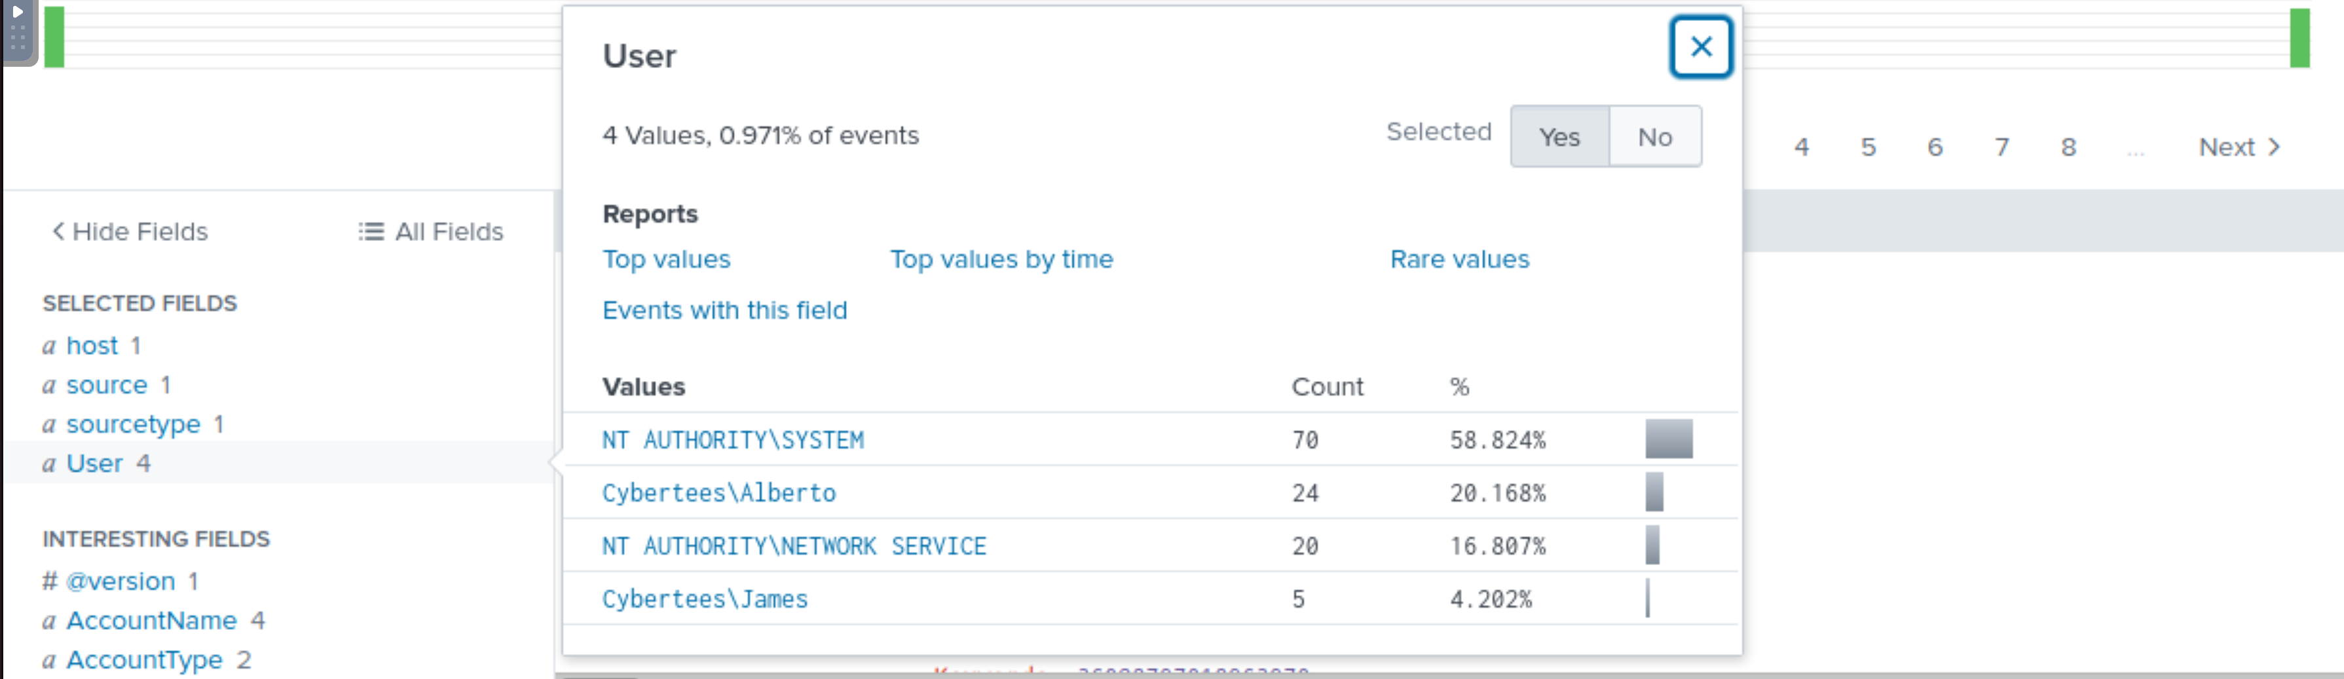This screenshot has width=2344, height=679.
Task: Click the left green timeline bar
Action: [54, 37]
